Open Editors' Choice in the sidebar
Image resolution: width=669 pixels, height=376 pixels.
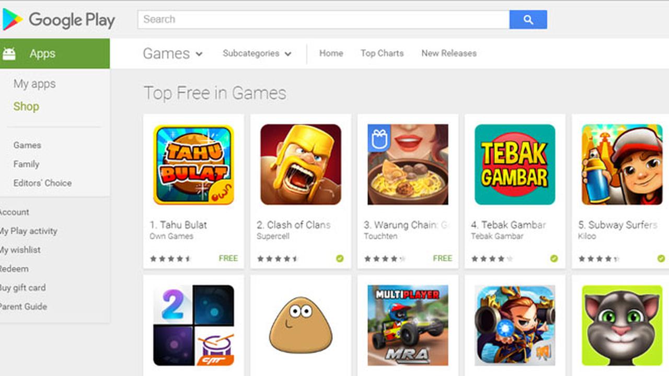[x=42, y=183]
